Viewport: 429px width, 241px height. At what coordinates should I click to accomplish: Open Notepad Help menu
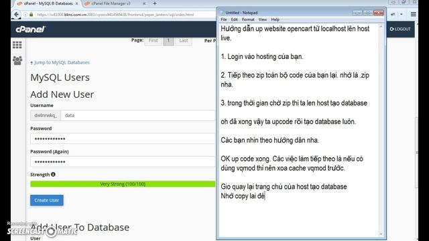tap(275, 19)
